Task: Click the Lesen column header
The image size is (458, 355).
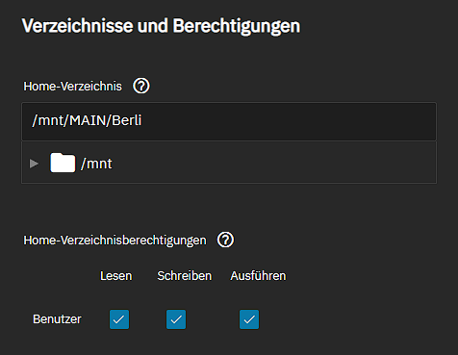Action: 115,276
